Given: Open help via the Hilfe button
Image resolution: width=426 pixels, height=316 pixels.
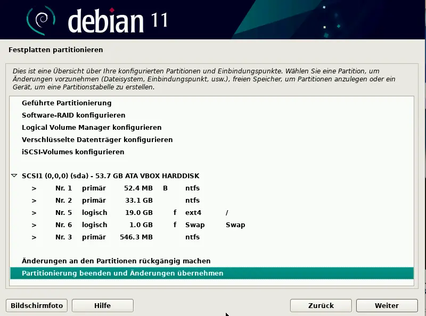Looking at the screenshot, I should (x=102, y=306).
